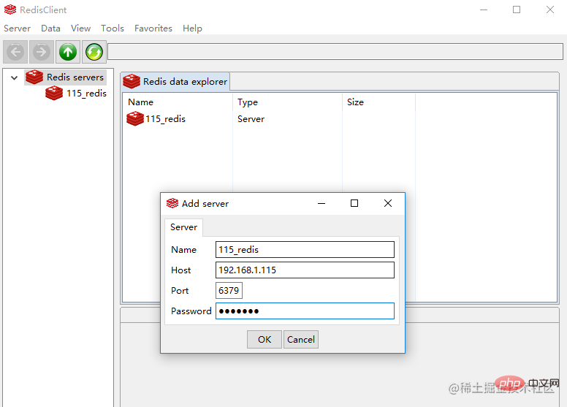Click the Type column header
Viewport: 567px width, 407px height.
pyautogui.click(x=248, y=102)
